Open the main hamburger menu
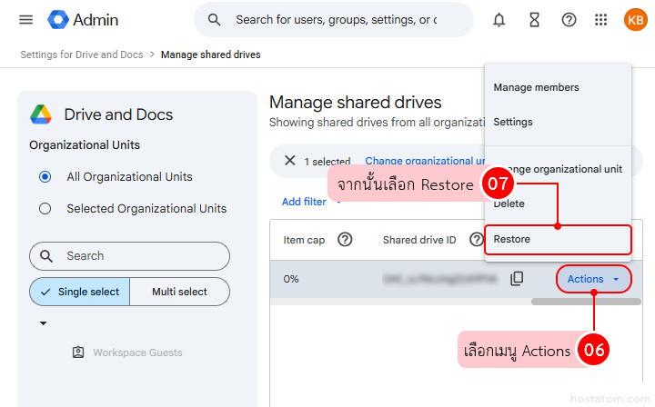The width and height of the screenshot is (655, 407). tap(25, 20)
